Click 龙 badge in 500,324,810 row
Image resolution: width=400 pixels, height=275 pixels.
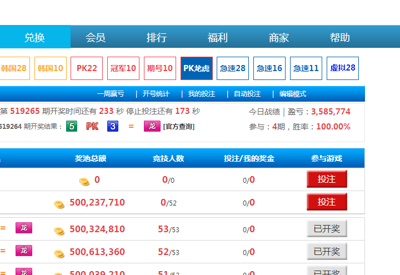pyautogui.click(x=24, y=228)
